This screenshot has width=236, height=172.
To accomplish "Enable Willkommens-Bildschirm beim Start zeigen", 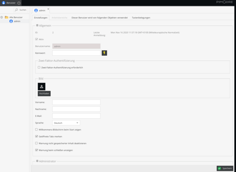I will (36, 130).
